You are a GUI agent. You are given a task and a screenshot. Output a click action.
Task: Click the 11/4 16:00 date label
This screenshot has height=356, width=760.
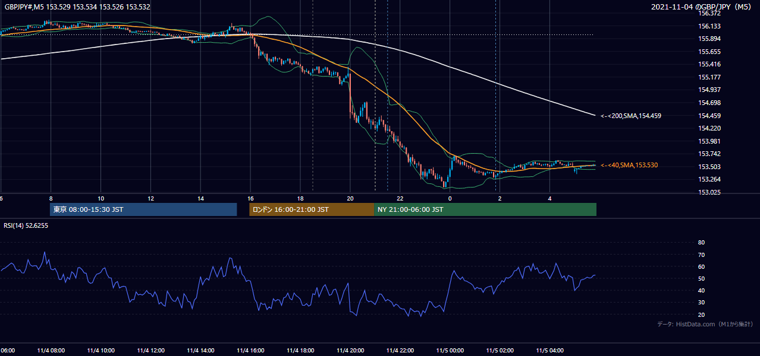(251, 351)
